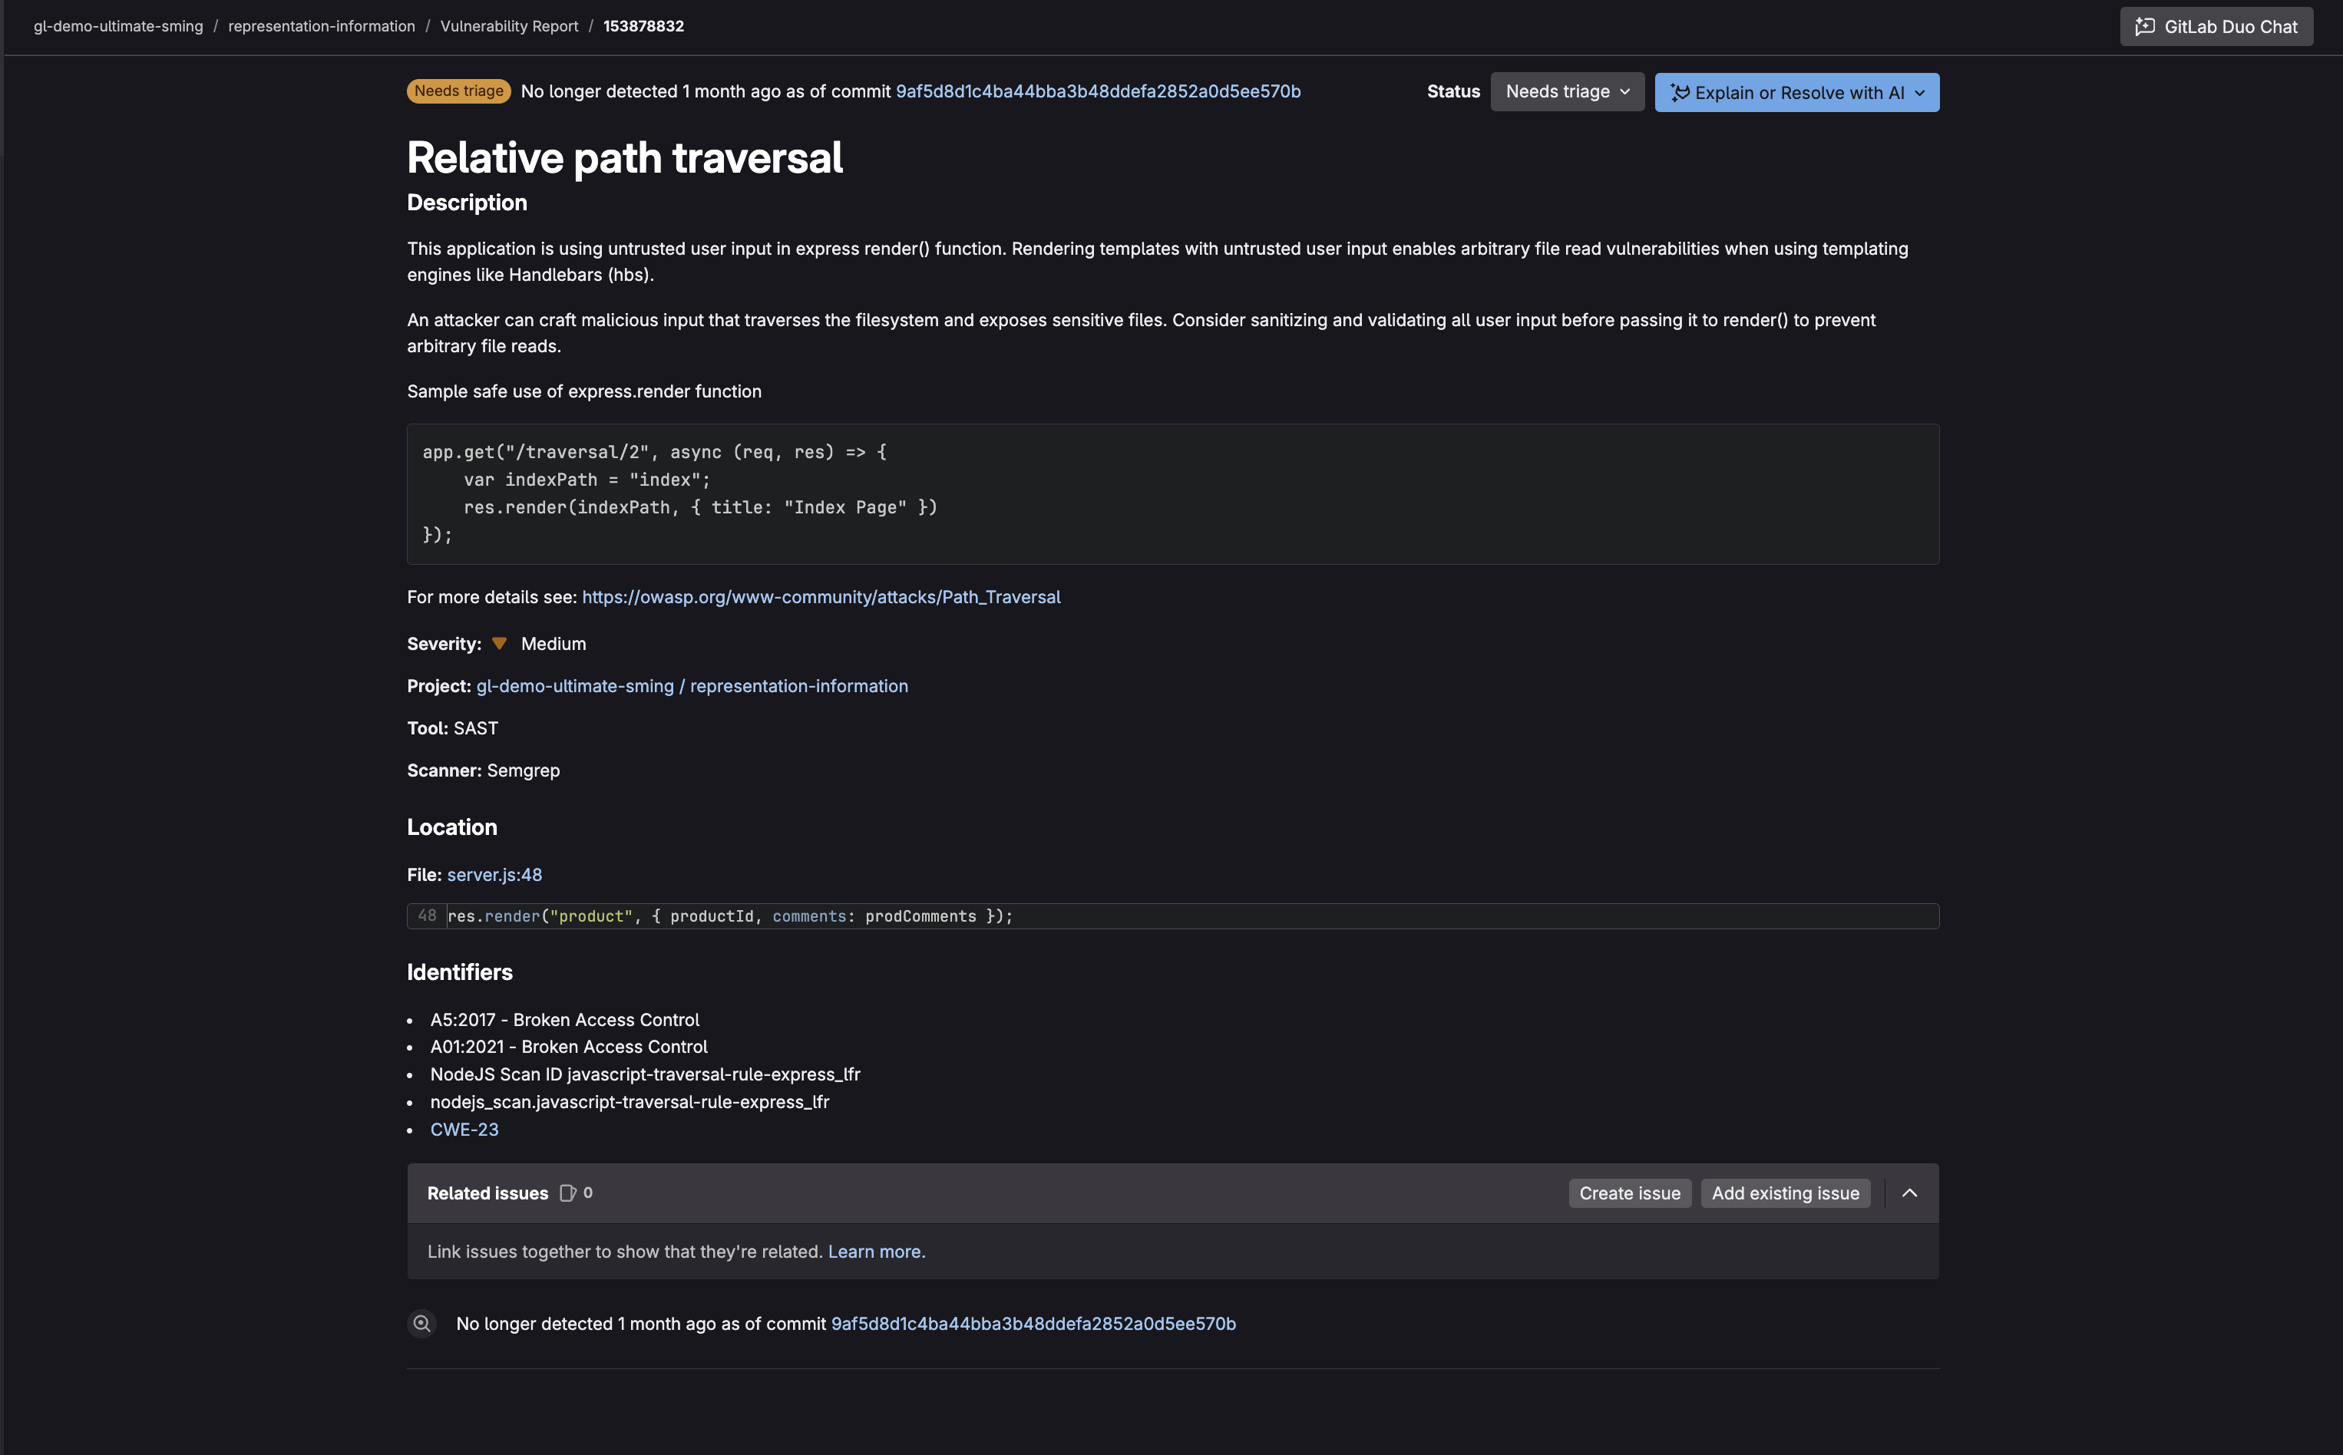2343x1455 pixels.
Task: Click the detection magnifier icon near bottom
Action: (x=422, y=1323)
